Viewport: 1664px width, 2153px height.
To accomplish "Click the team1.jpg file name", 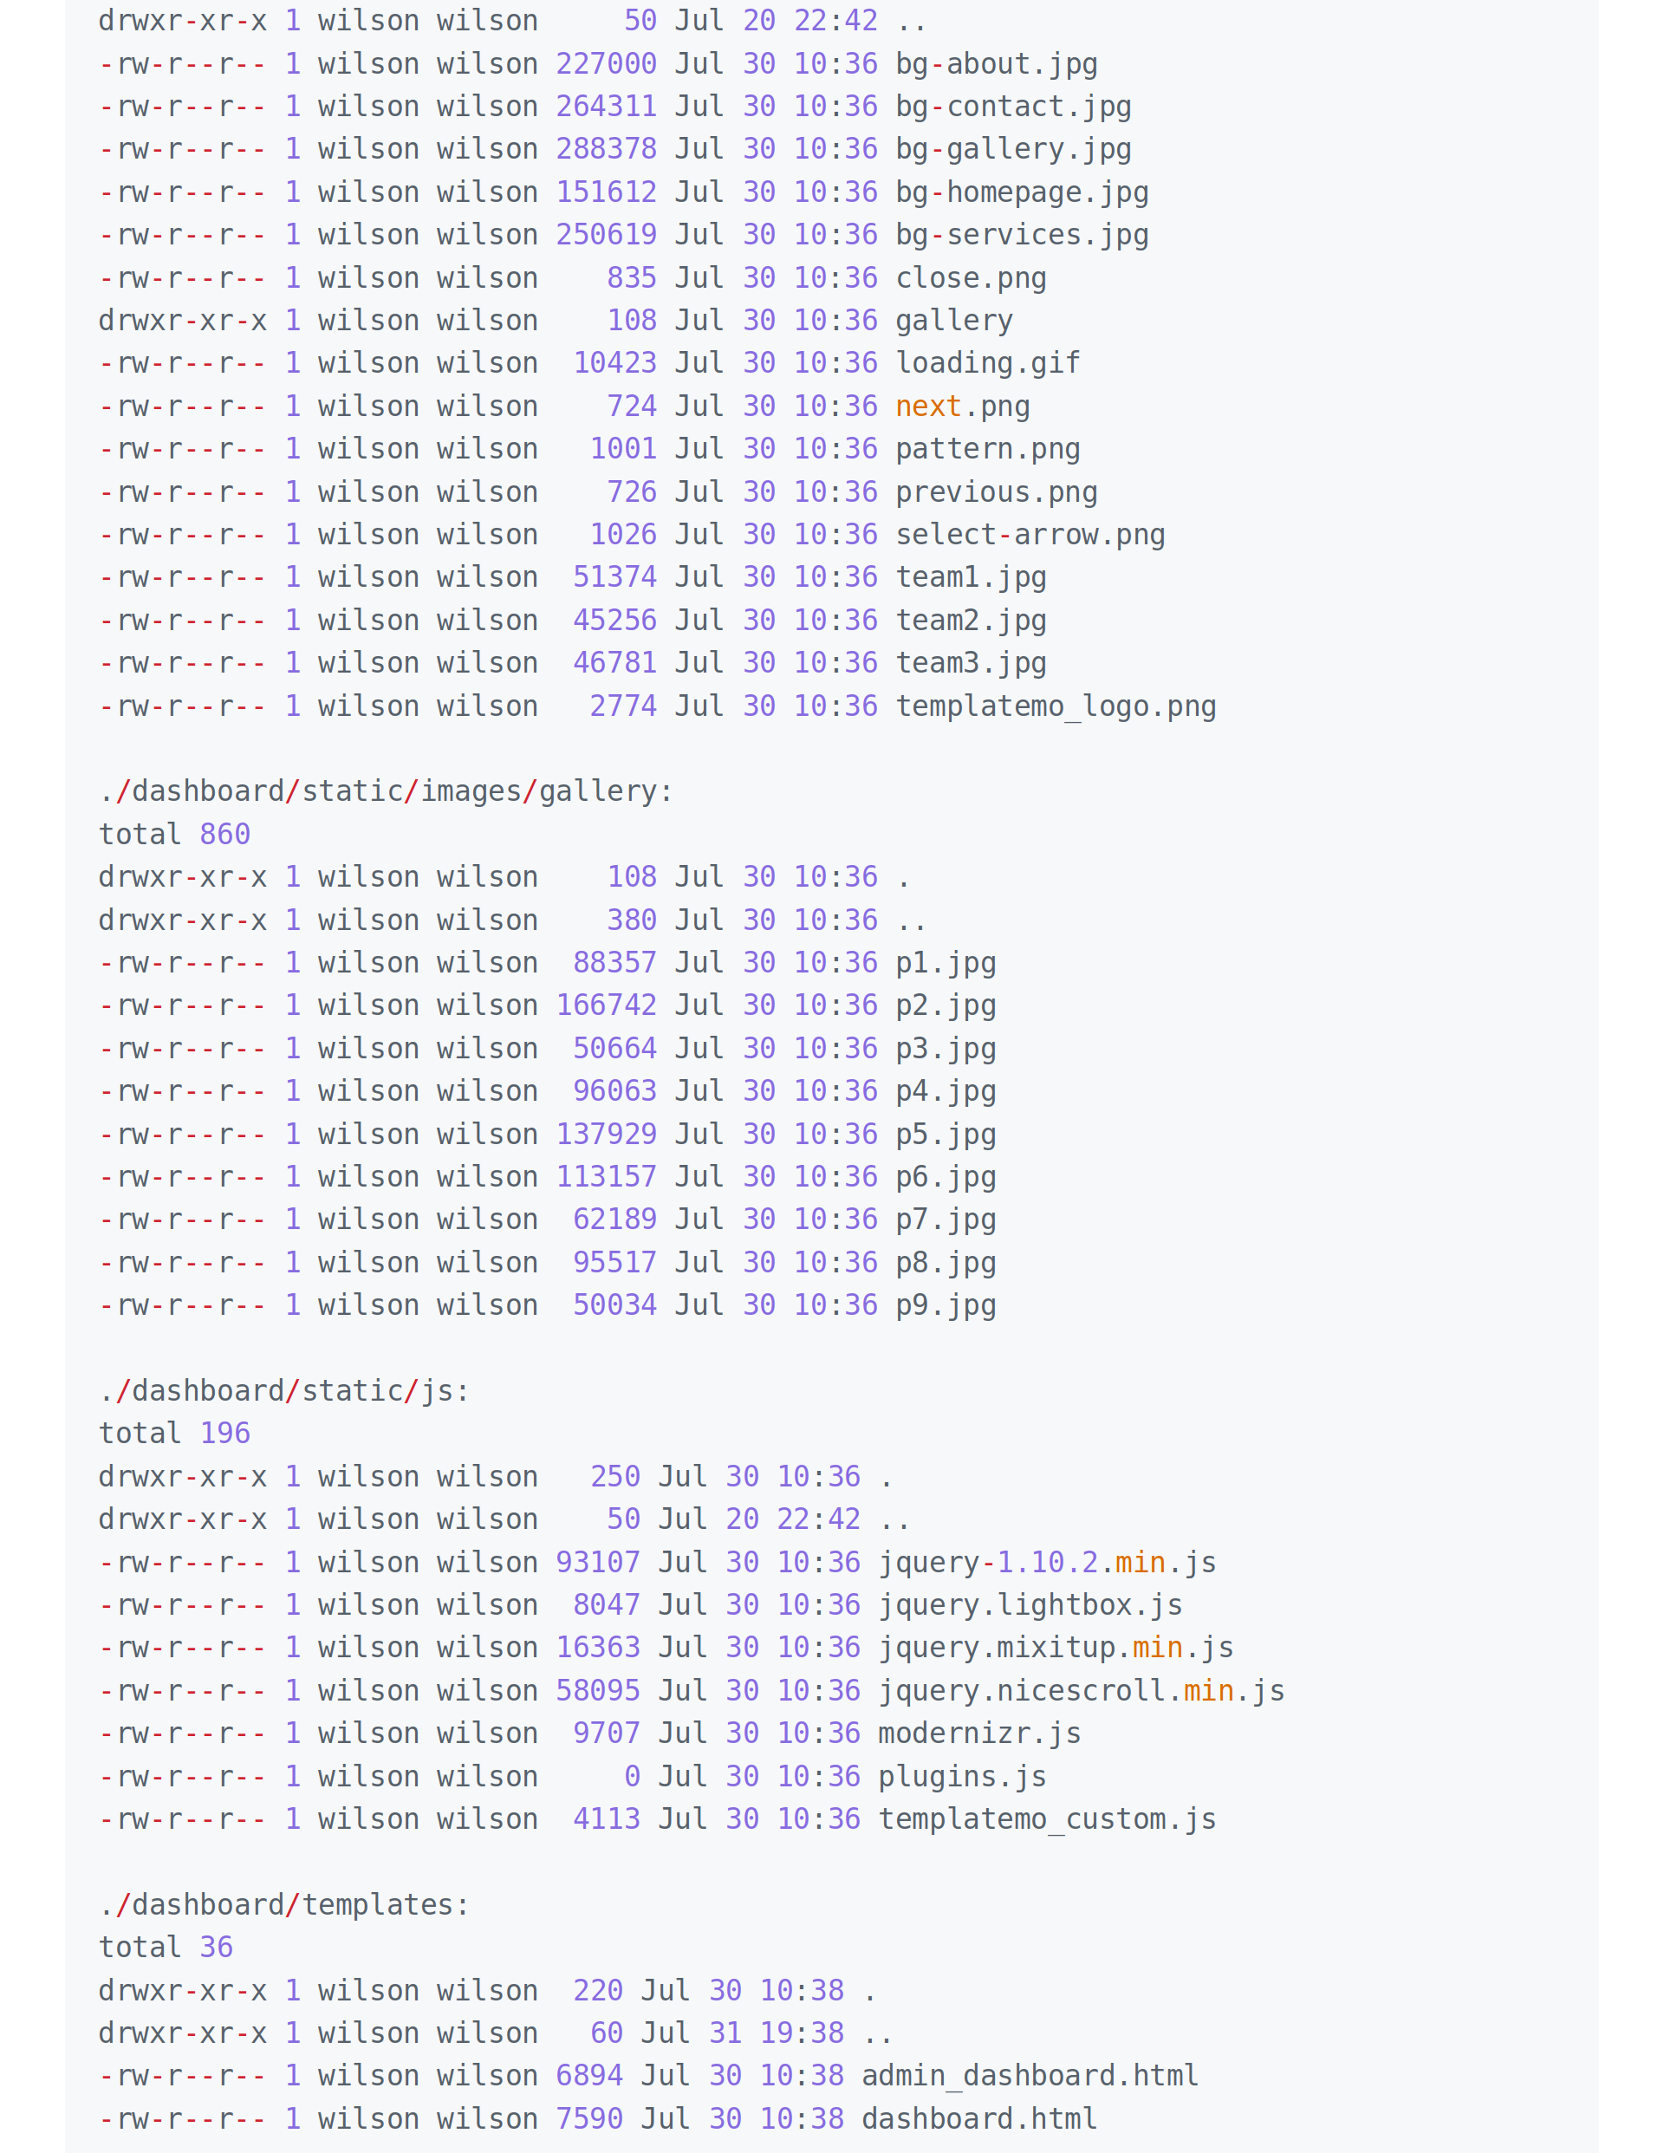I will click(970, 577).
